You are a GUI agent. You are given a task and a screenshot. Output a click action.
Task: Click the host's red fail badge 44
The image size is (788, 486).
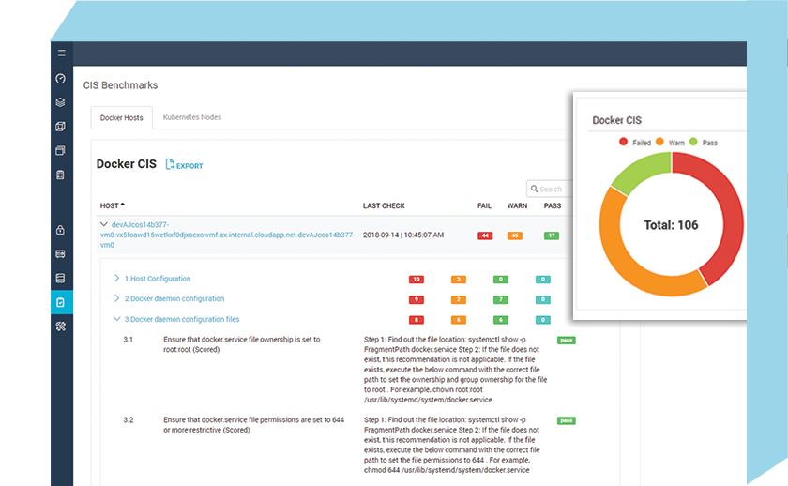coord(485,235)
